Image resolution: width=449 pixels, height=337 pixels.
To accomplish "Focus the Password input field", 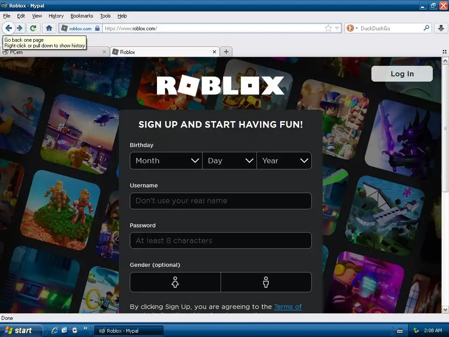I will tap(221, 240).
